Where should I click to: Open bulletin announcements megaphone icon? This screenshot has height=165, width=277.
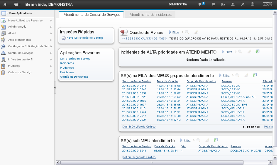click(200, 4)
